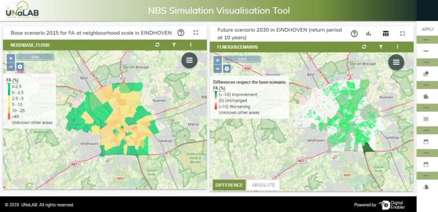Zoom in on the future scenario map
This screenshot has height=212, width=438.
pyautogui.click(x=218, y=60)
